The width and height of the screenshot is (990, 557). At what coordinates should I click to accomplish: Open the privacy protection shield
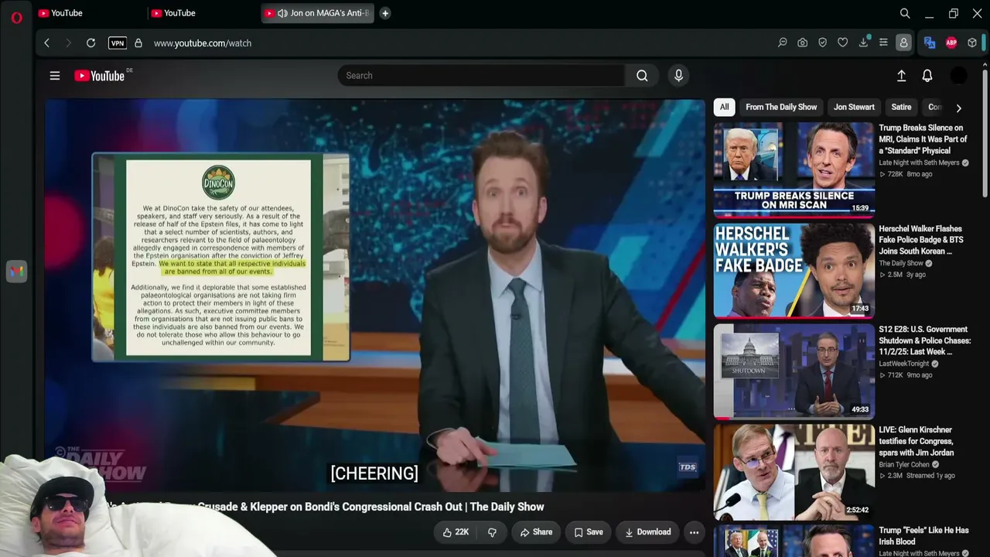[823, 43]
